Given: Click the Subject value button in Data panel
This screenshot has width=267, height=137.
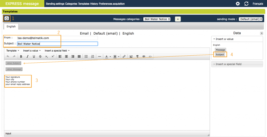Looking at the screenshot, I should click(x=220, y=55).
